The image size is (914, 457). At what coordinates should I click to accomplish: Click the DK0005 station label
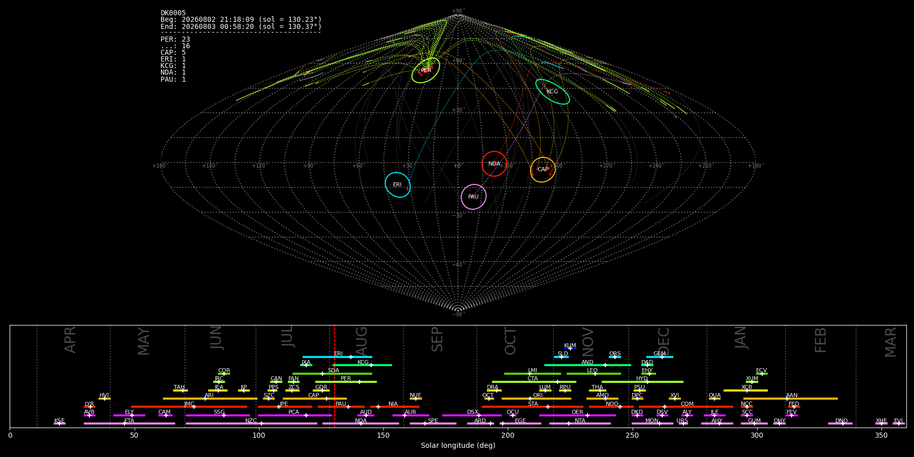tap(173, 13)
